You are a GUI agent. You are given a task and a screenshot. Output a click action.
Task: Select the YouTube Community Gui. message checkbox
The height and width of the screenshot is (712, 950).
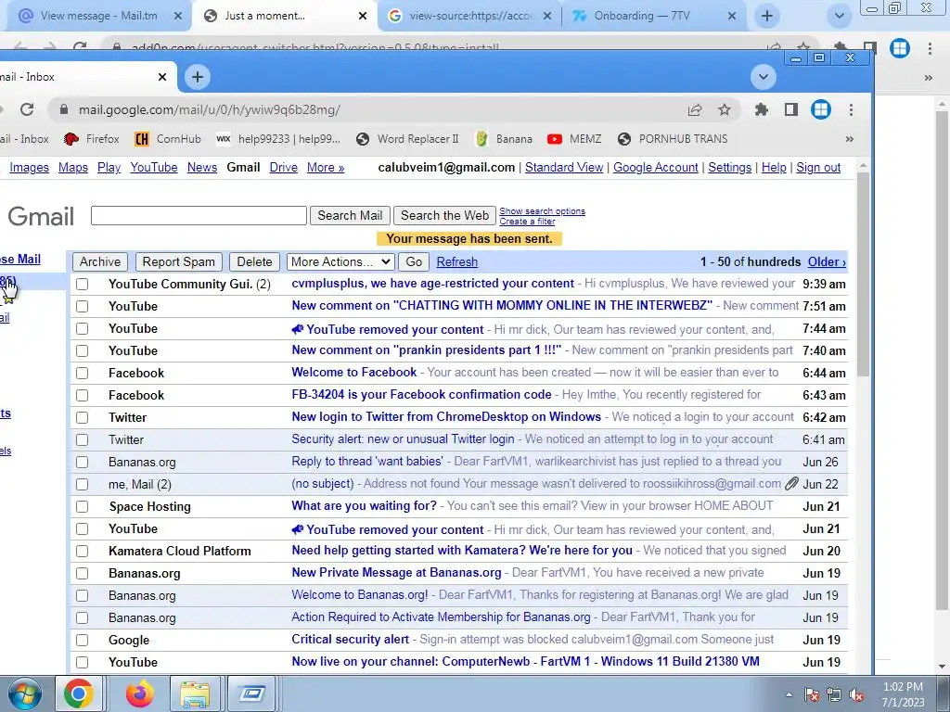tap(83, 284)
